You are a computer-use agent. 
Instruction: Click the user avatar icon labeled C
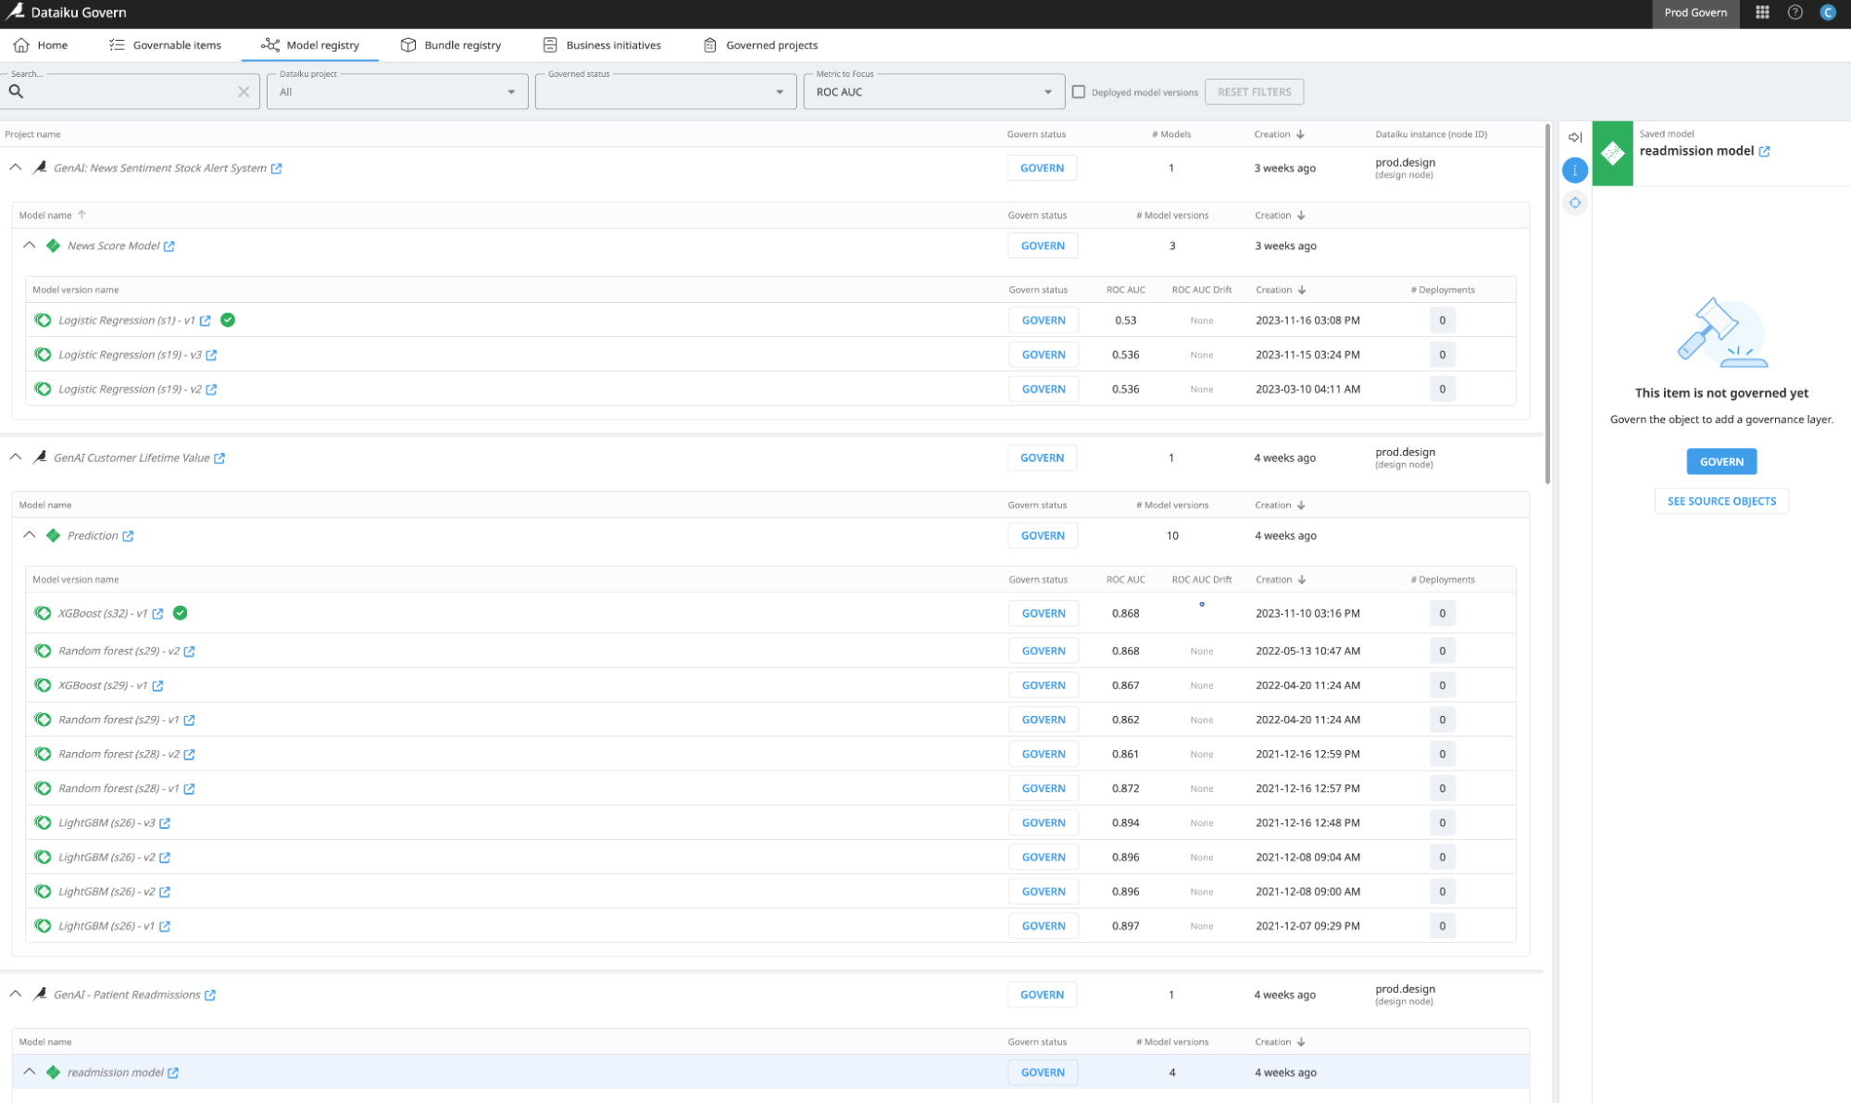(1828, 13)
